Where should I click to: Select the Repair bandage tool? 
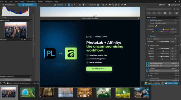122,5
